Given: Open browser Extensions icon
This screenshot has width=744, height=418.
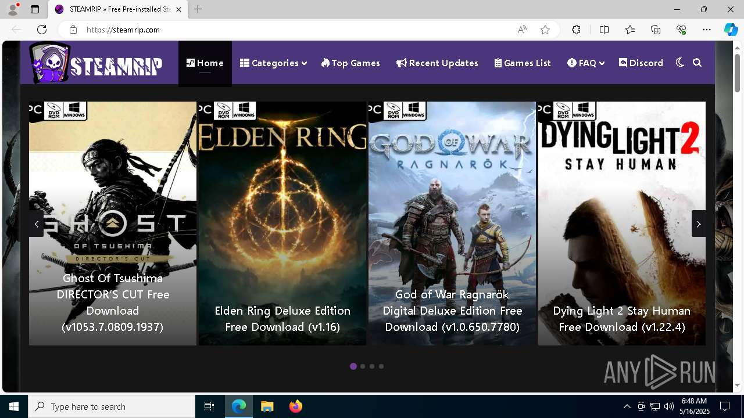Looking at the screenshot, I should (576, 30).
